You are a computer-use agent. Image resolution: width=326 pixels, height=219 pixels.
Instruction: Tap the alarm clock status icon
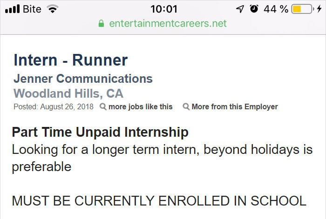tap(254, 9)
